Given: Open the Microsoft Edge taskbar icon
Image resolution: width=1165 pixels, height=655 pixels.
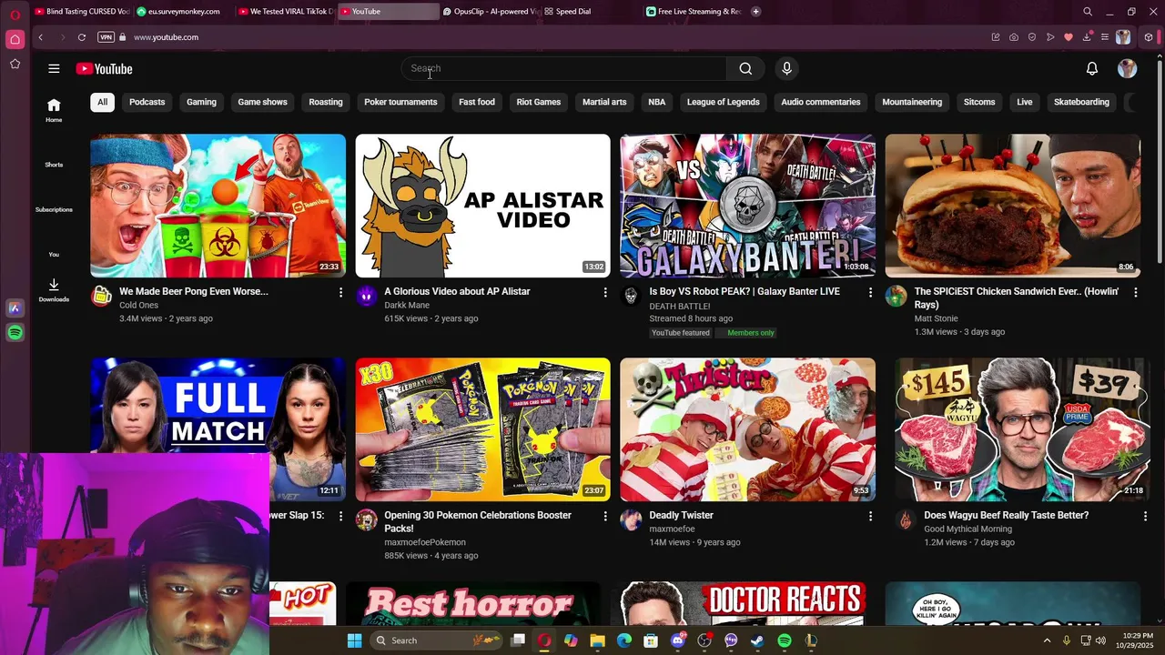Looking at the screenshot, I should 624,640.
